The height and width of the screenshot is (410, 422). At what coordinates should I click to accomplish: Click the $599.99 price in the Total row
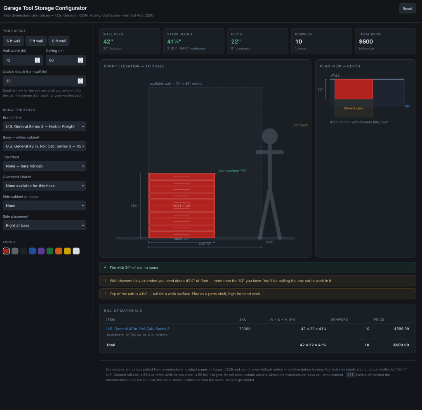[x=401, y=345]
